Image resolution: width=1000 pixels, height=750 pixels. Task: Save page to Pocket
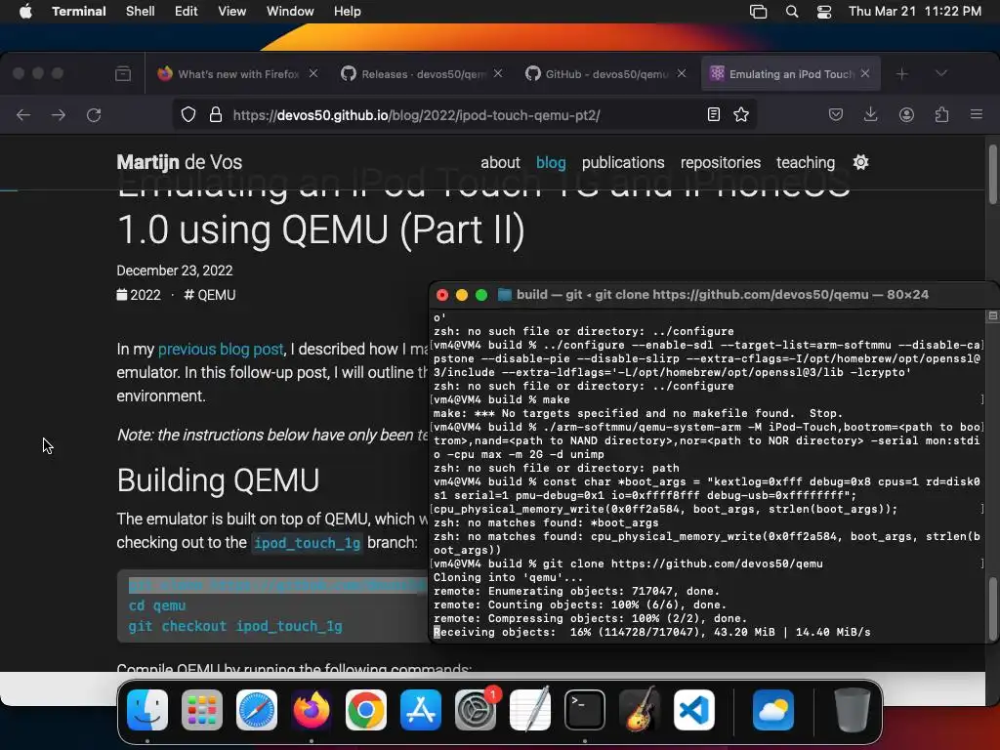[836, 115]
